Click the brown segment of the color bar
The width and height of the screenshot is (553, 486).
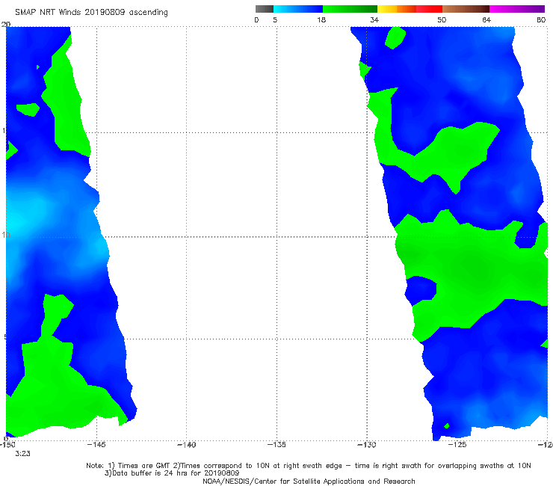click(466, 9)
